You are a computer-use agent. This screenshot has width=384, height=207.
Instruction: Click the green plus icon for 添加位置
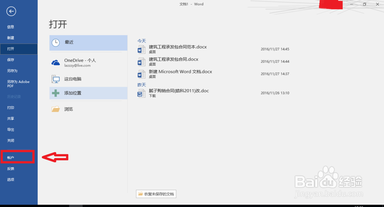(56, 93)
